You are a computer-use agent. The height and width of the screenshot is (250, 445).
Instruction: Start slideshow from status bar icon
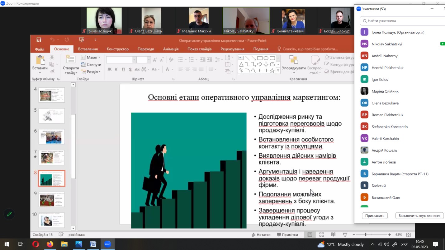point(345,235)
